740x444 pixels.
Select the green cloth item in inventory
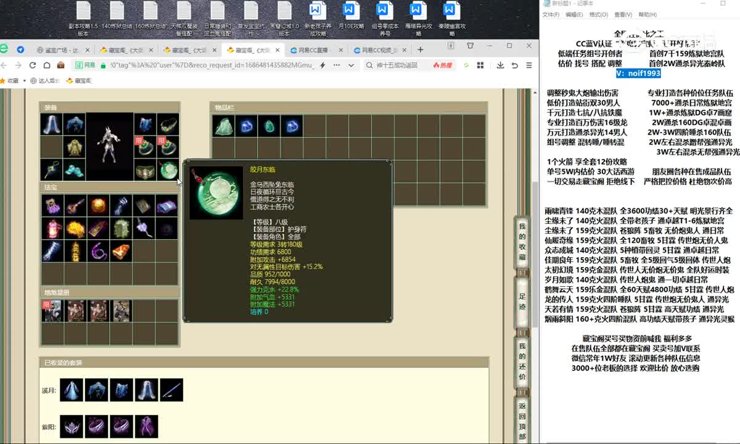coord(223,126)
